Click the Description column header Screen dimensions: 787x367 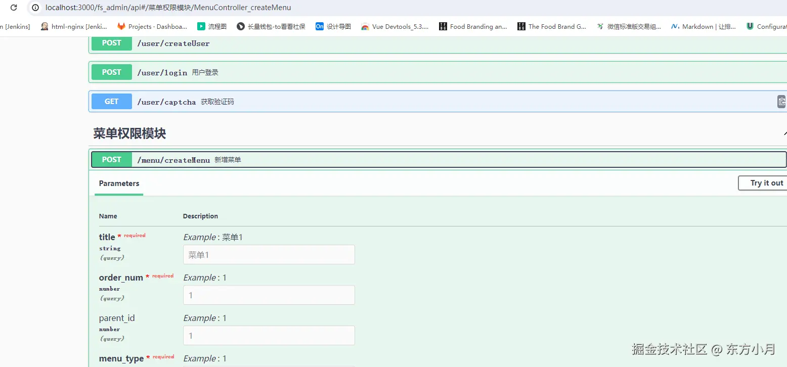pos(200,216)
